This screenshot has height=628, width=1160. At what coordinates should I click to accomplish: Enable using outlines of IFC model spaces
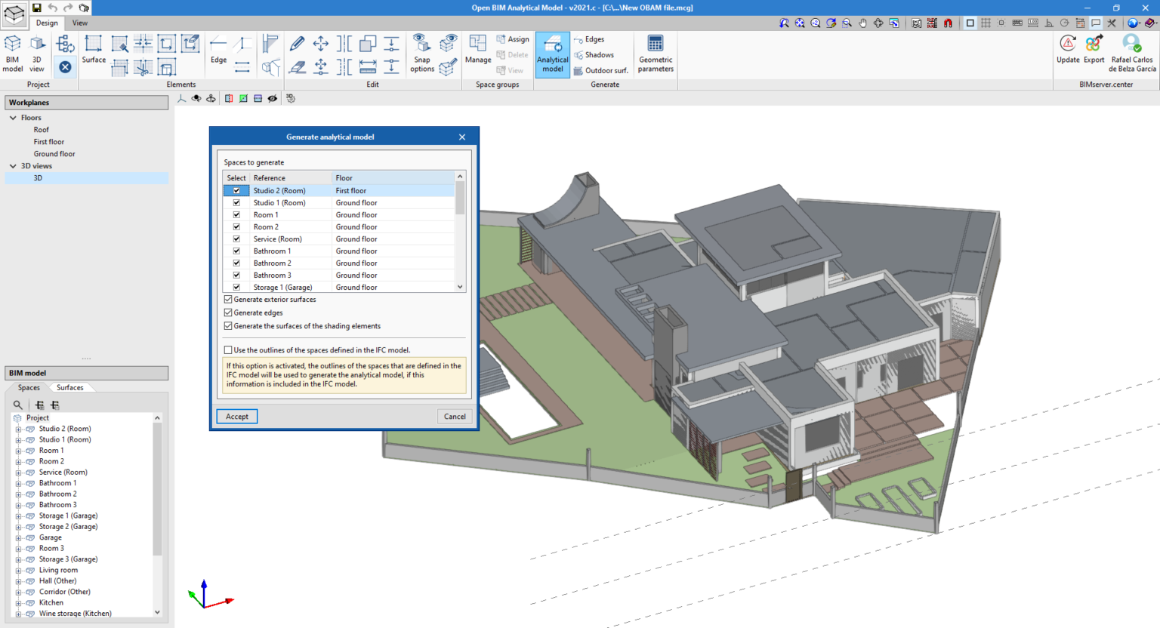(228, 349)
